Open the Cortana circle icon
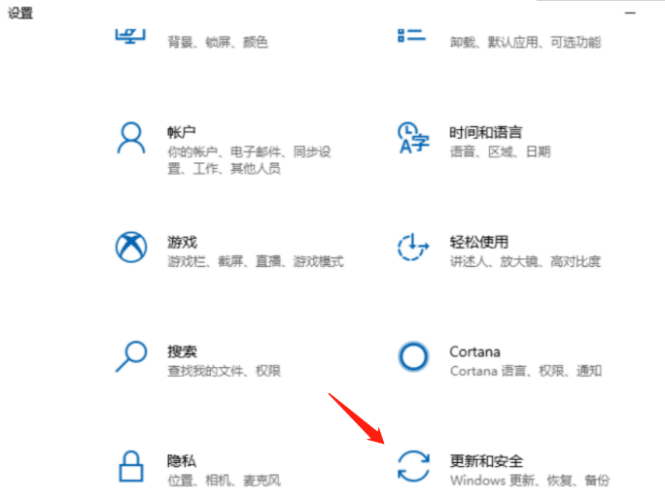 point(413,356)
